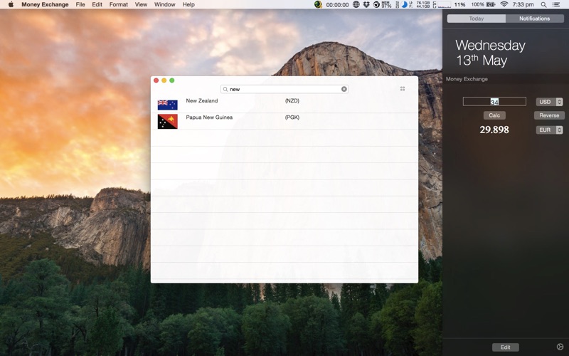Click the (NZD) currency code
The image size is (569, 356).
click(x=292, y=100)
